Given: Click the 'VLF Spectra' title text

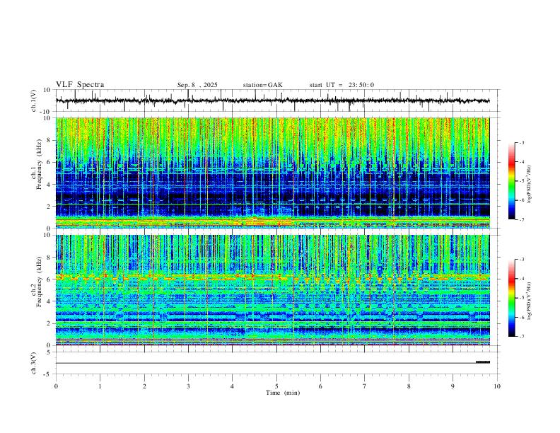Looking at the screenshot, I should coord(80,85).
